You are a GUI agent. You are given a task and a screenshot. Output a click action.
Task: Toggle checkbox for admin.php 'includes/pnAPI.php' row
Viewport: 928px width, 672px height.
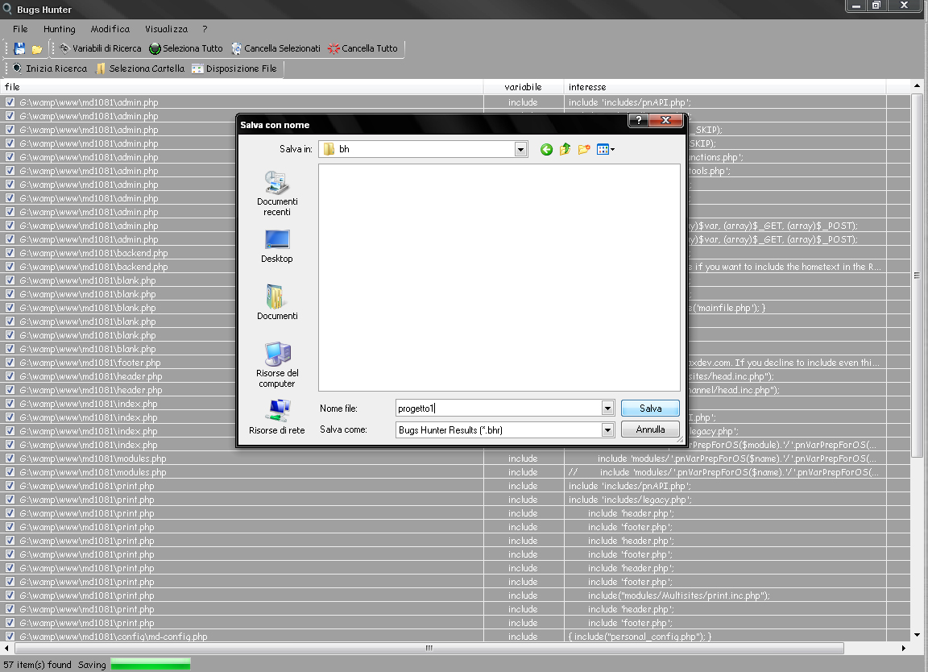[x=10, y=102]
